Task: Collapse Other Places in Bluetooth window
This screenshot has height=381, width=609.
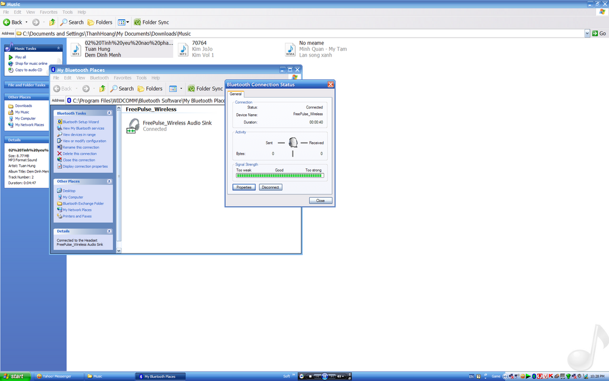Action: click(x=109, y=182)
